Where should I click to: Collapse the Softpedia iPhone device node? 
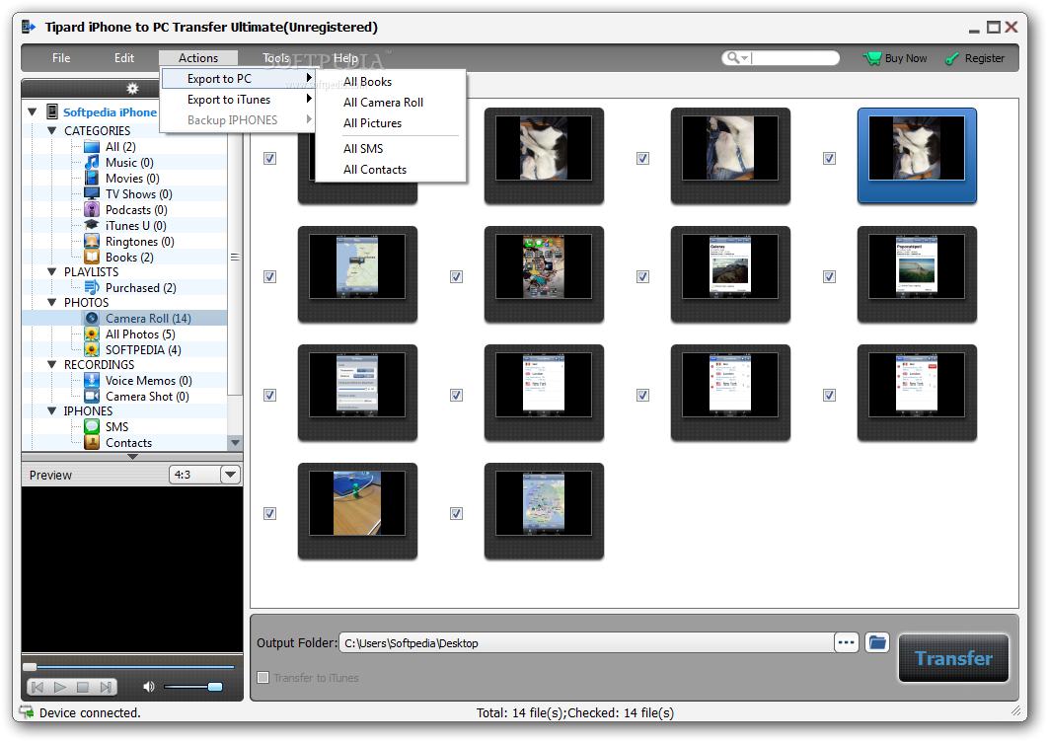(33, 111)
